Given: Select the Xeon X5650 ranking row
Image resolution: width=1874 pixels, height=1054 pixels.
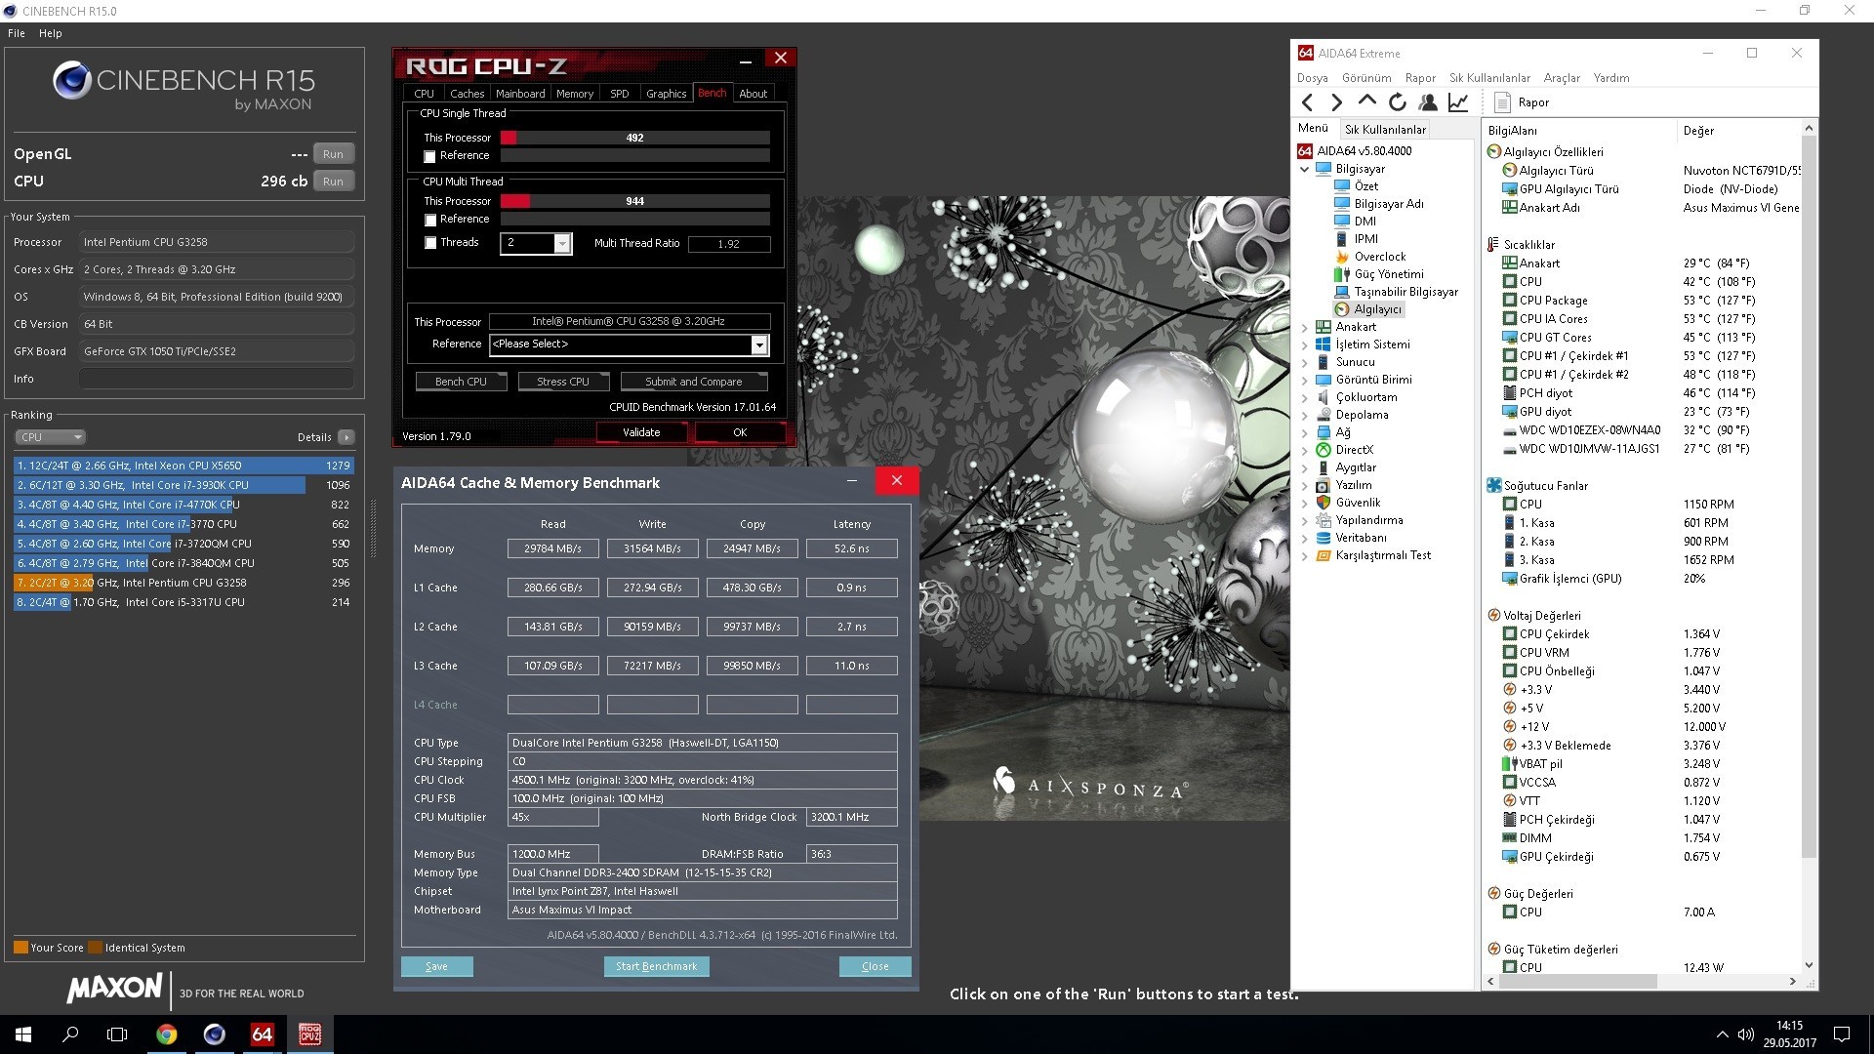Looking at the screenshot, I should pyautogui.click(x=183, y=466).
